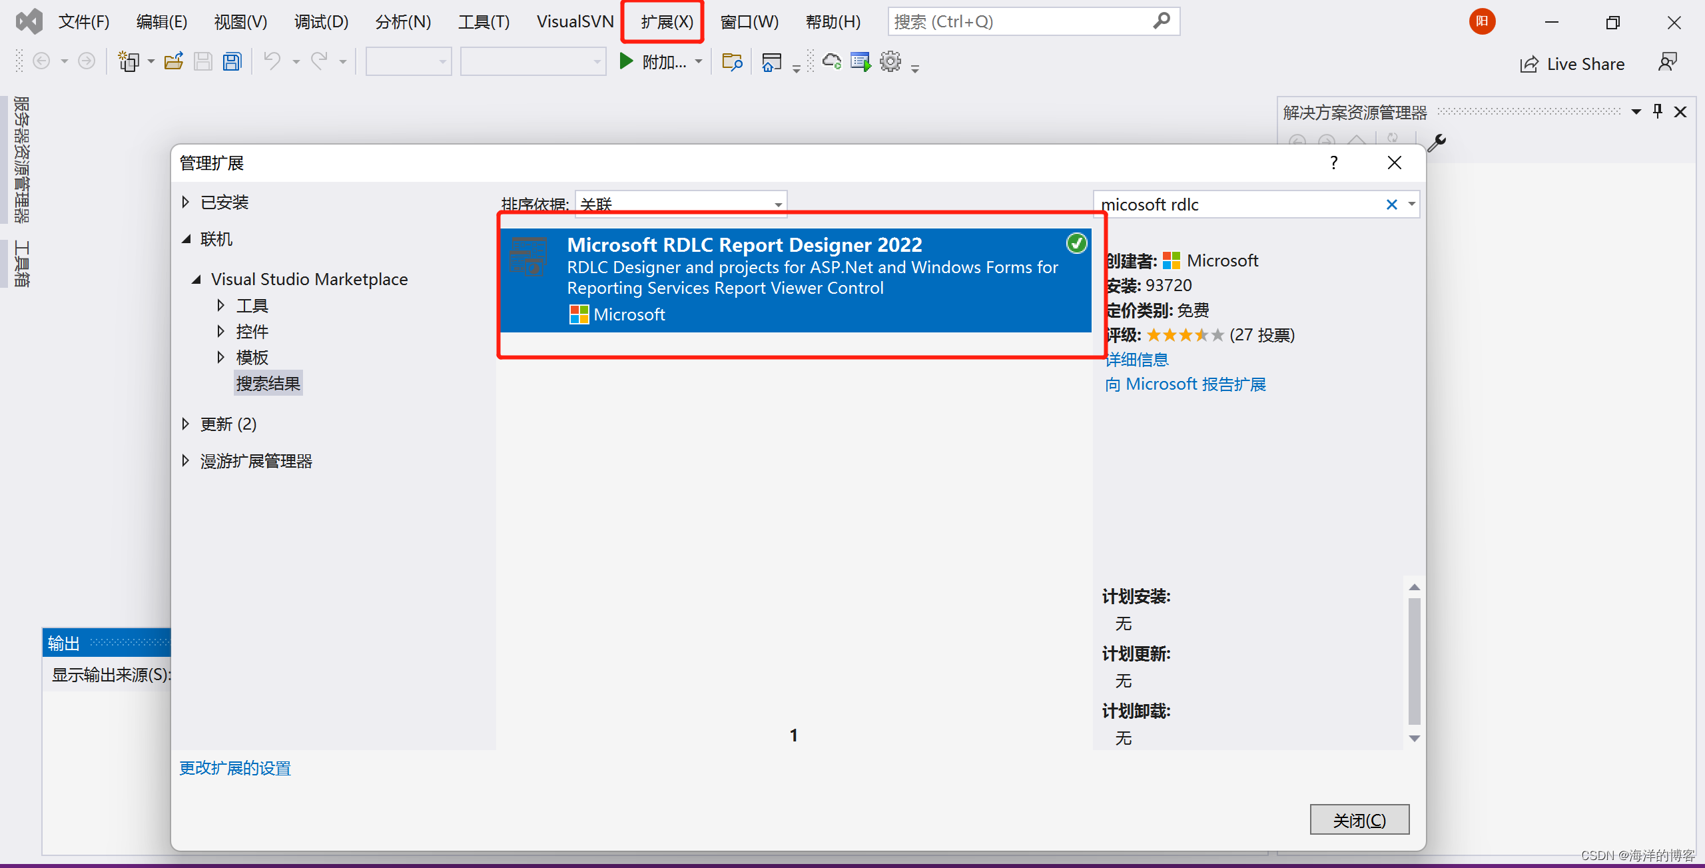
Task: Open the 详细信息 link
Action: pyautogui.click(x=1137, y=360)
